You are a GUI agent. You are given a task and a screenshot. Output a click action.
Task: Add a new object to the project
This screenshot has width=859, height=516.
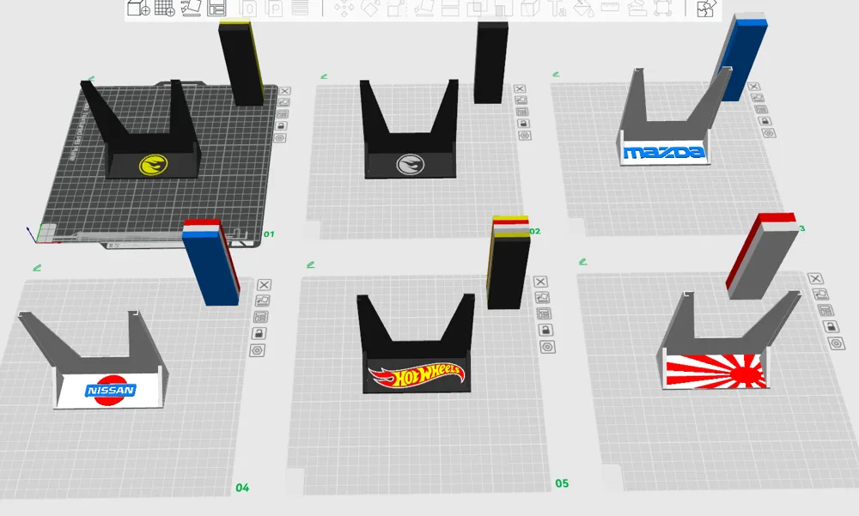pyautogui.click(x=137, y=9)
